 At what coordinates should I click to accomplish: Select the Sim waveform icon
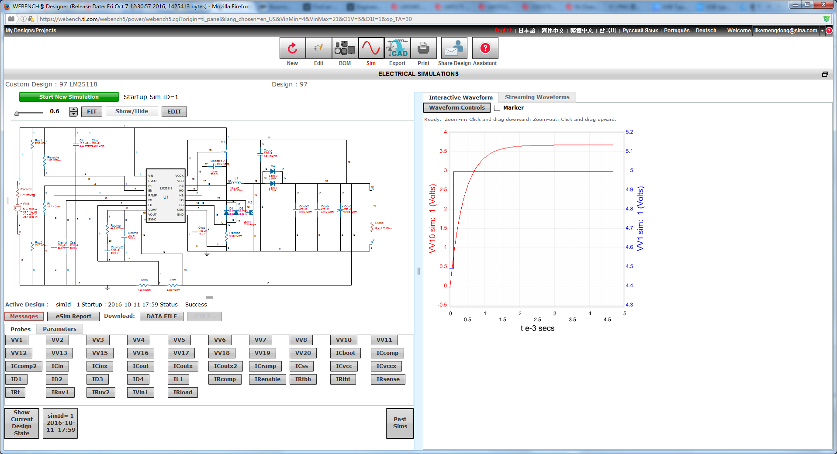coord(371,48)
